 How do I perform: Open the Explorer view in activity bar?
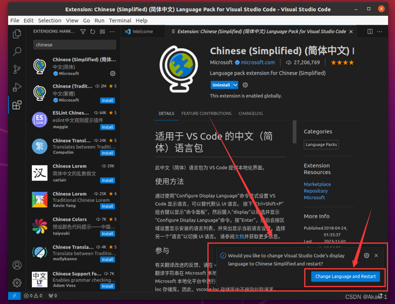click(x=17, y=34)
